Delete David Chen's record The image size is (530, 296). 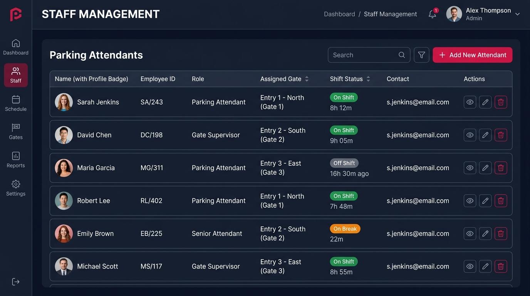coord(501,135)
